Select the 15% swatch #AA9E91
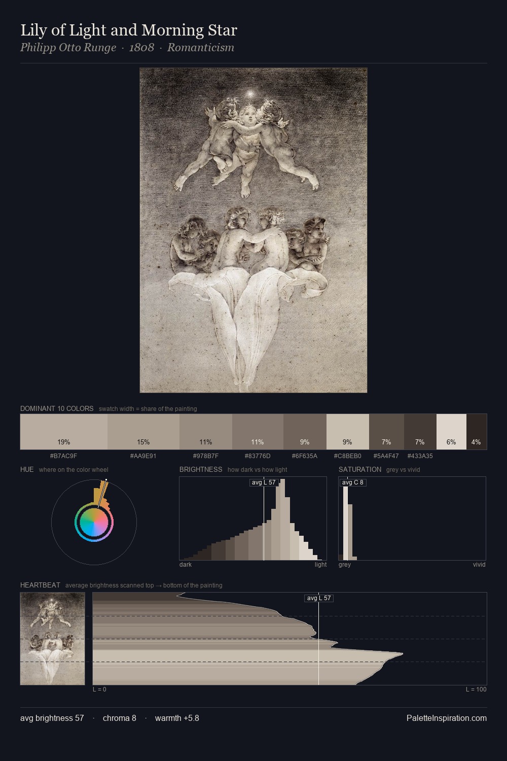This screenshot has width=507, height=761. point(143,432)
